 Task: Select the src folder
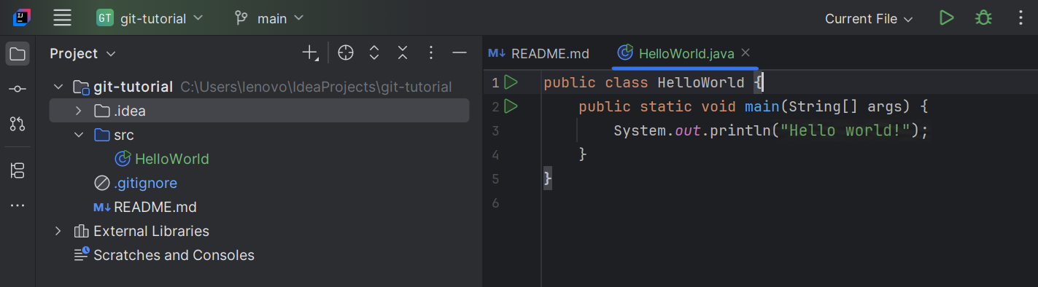point(124,135)
